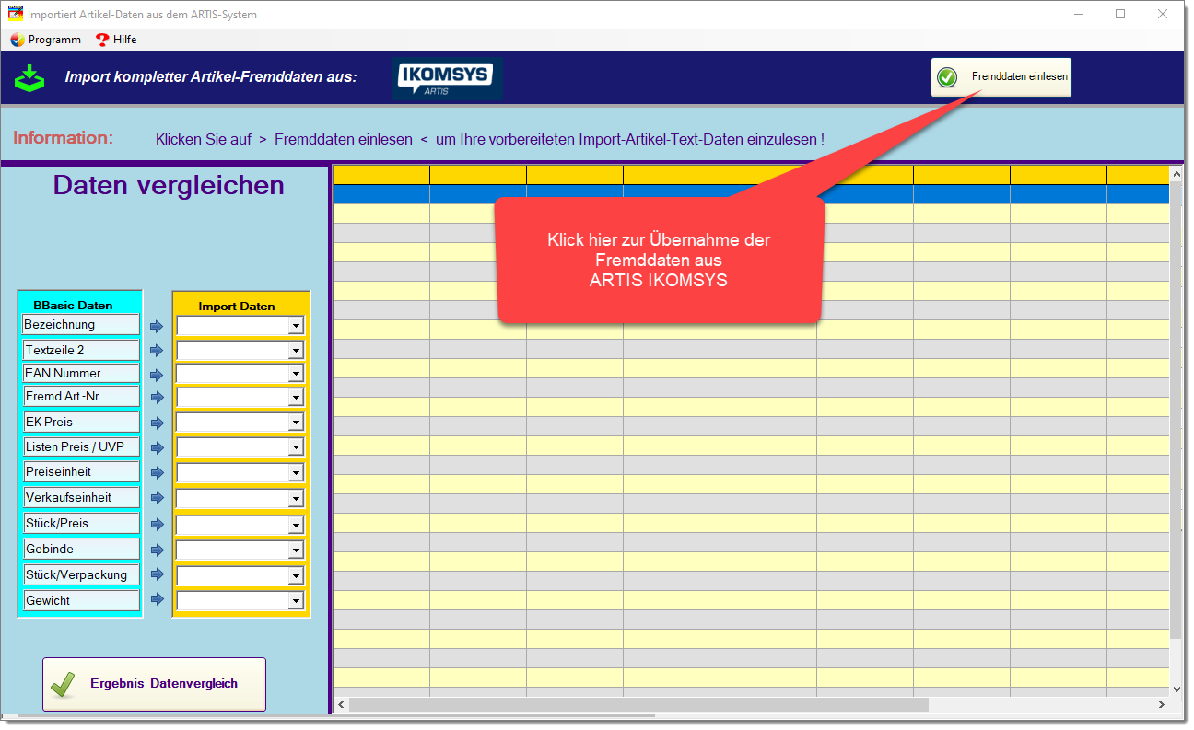Click the blue arrow next to Gebinde
The image size is (1194, 730).
coord(156,550)
